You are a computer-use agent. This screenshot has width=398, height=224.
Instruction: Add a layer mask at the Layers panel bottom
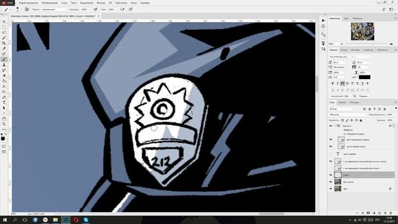[368, 213]
